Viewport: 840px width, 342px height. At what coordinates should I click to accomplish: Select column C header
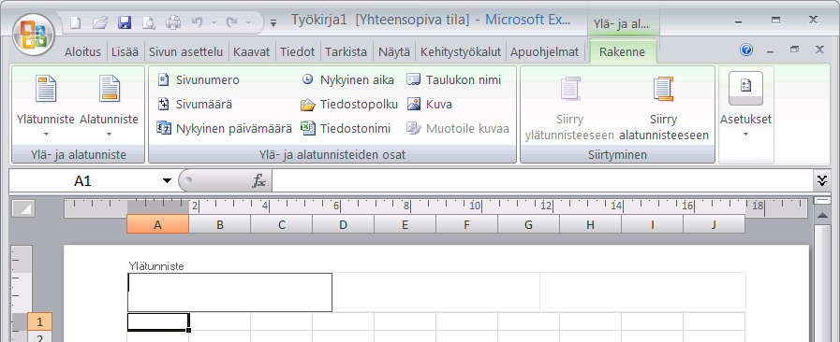282,224
